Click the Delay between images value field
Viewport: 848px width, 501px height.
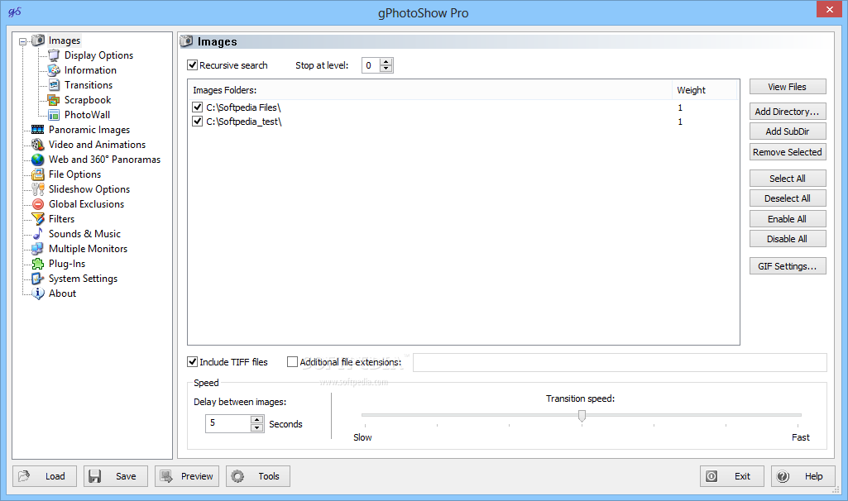(228, 423)
